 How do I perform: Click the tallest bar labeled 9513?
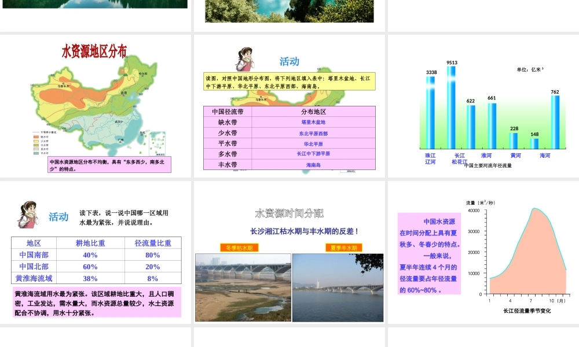click(451, 108)
